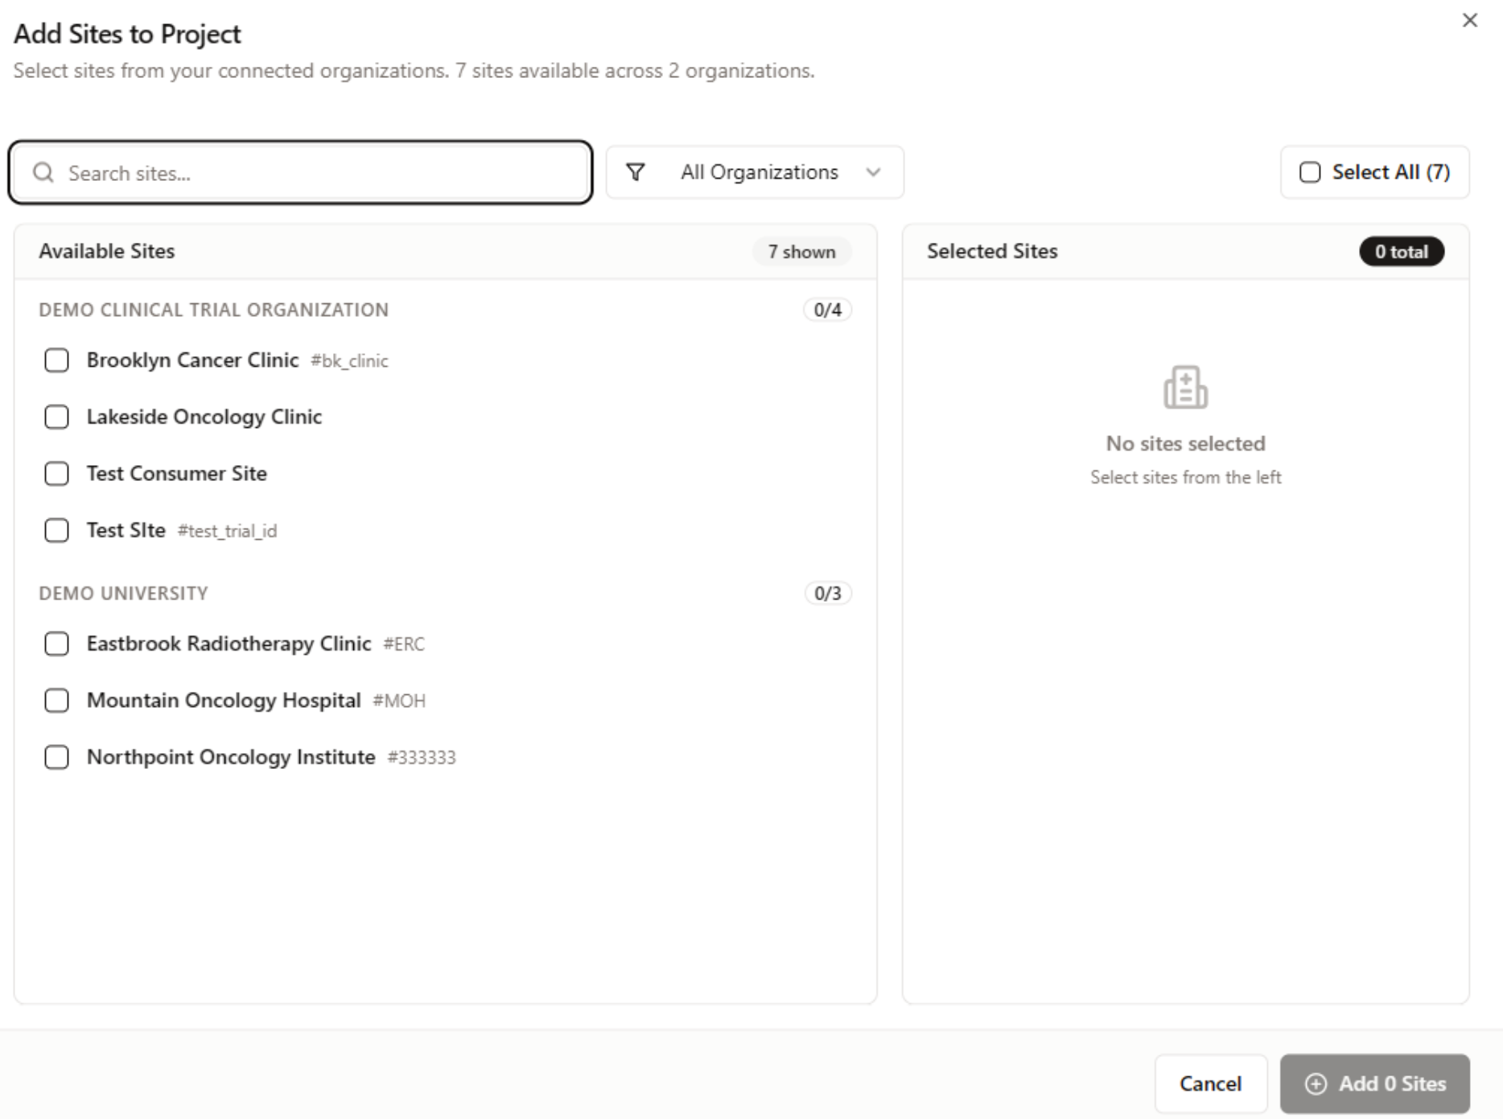Click the #bk_clinic tag
Viewport: 1503px width, 1119px height.
coord(349,361)
